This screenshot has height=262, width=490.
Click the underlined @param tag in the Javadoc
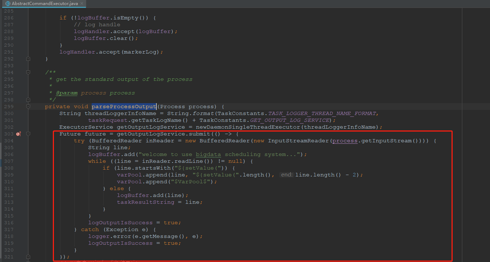pyautogui.click(x=67, y=93)
